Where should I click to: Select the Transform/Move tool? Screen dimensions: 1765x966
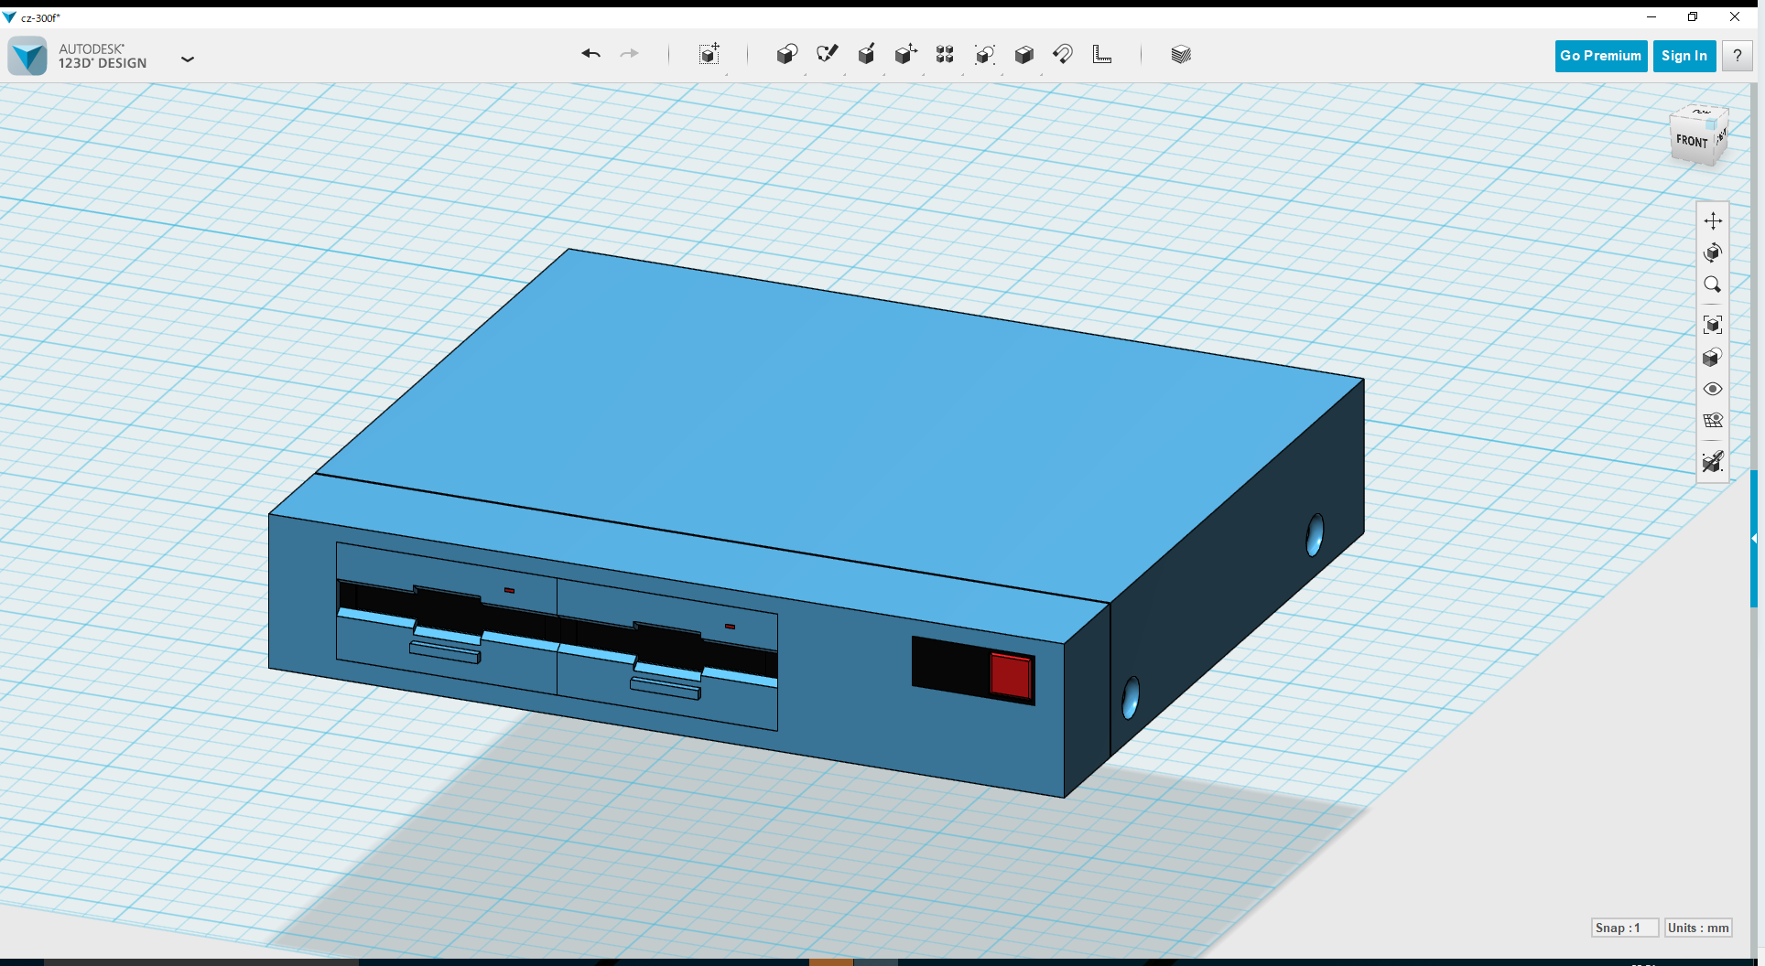click(x=709, y=54)
